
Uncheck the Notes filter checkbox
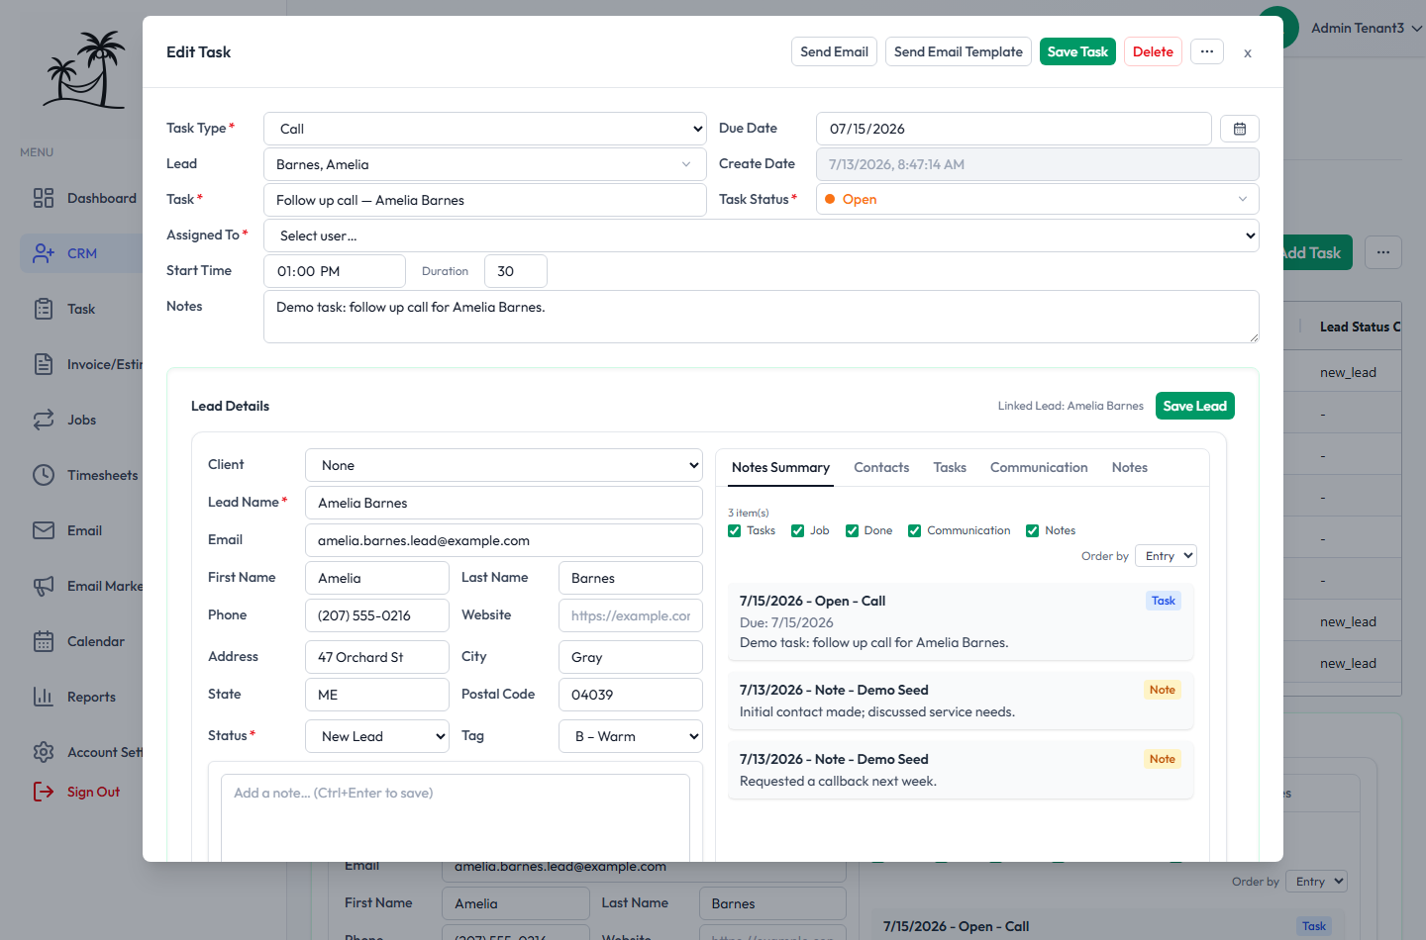(1032, 531)
